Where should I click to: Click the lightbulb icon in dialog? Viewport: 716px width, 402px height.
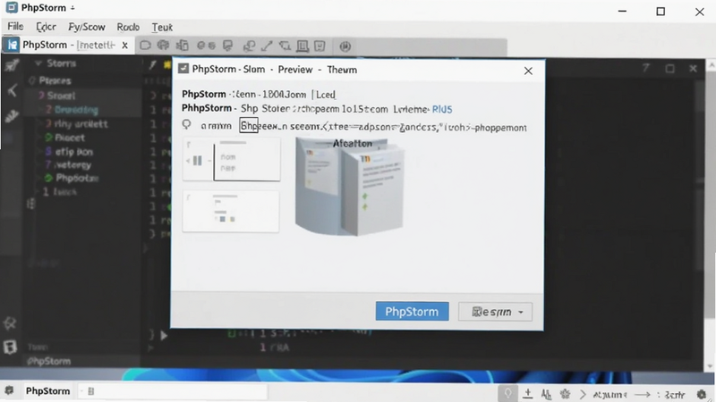tap(187, 125)
